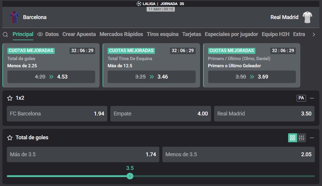Collapse the Total de goles section
The image size is (322, 186).
tap(312, 138)
